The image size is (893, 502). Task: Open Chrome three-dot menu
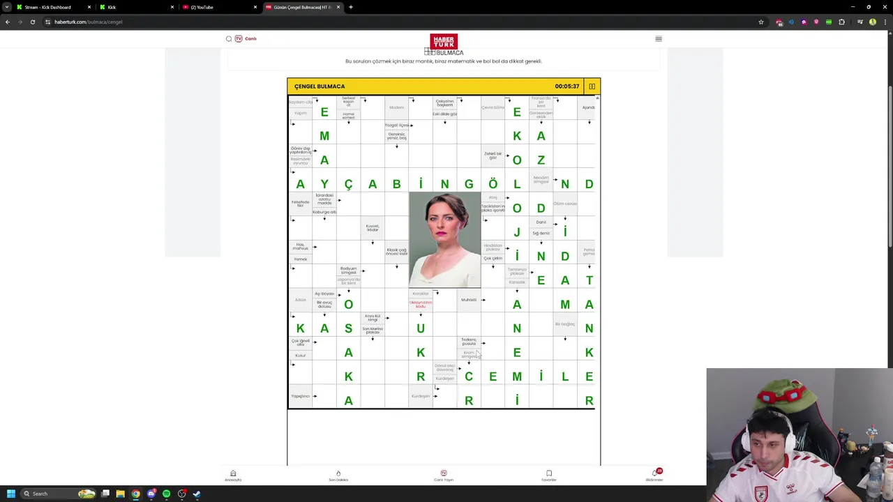pos(885,22)
